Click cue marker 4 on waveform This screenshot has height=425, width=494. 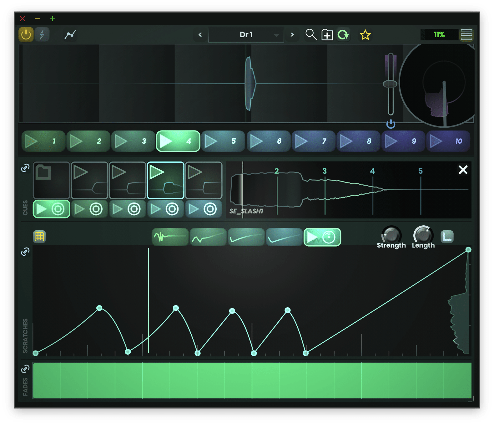372,171
